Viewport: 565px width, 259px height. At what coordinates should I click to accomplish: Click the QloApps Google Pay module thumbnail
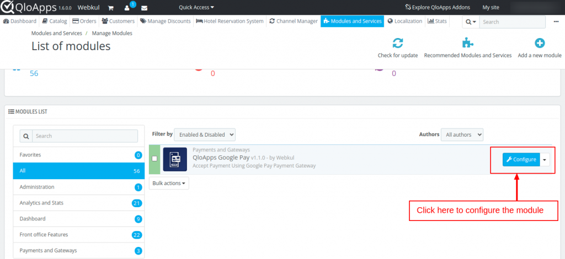coord(175,159)
